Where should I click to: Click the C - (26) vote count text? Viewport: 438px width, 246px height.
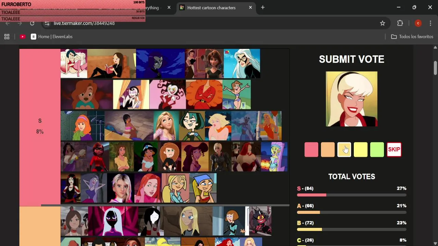click(x=305, y=240)
